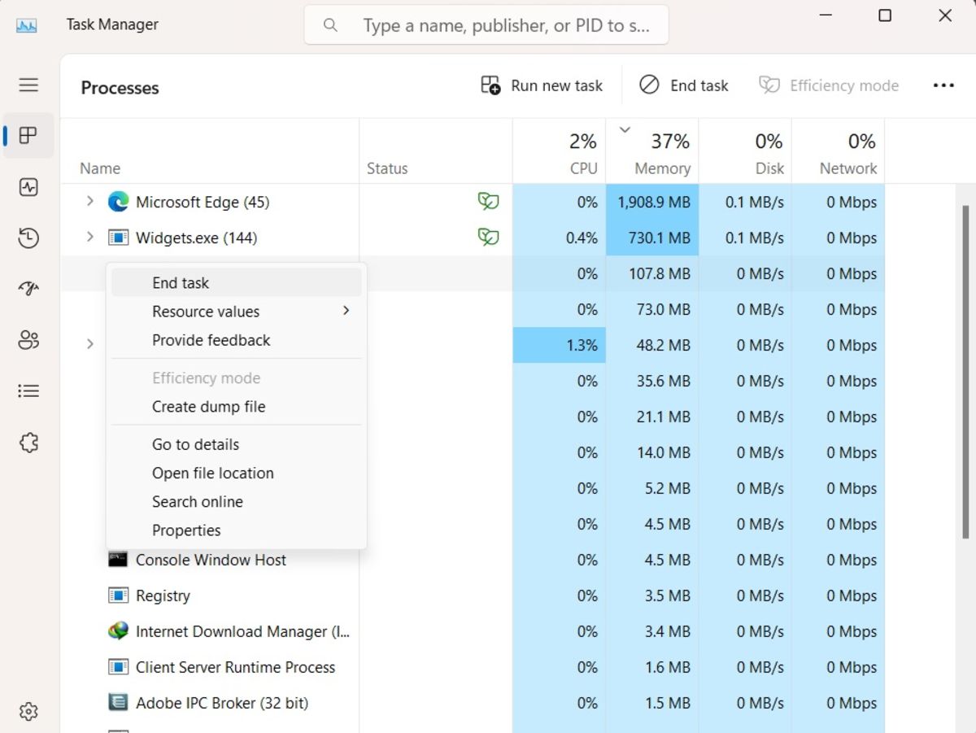Viewport: 976px width, 733px height.
Task: Click the 1.3% CPU cell
Action: [x=559, y=345]
